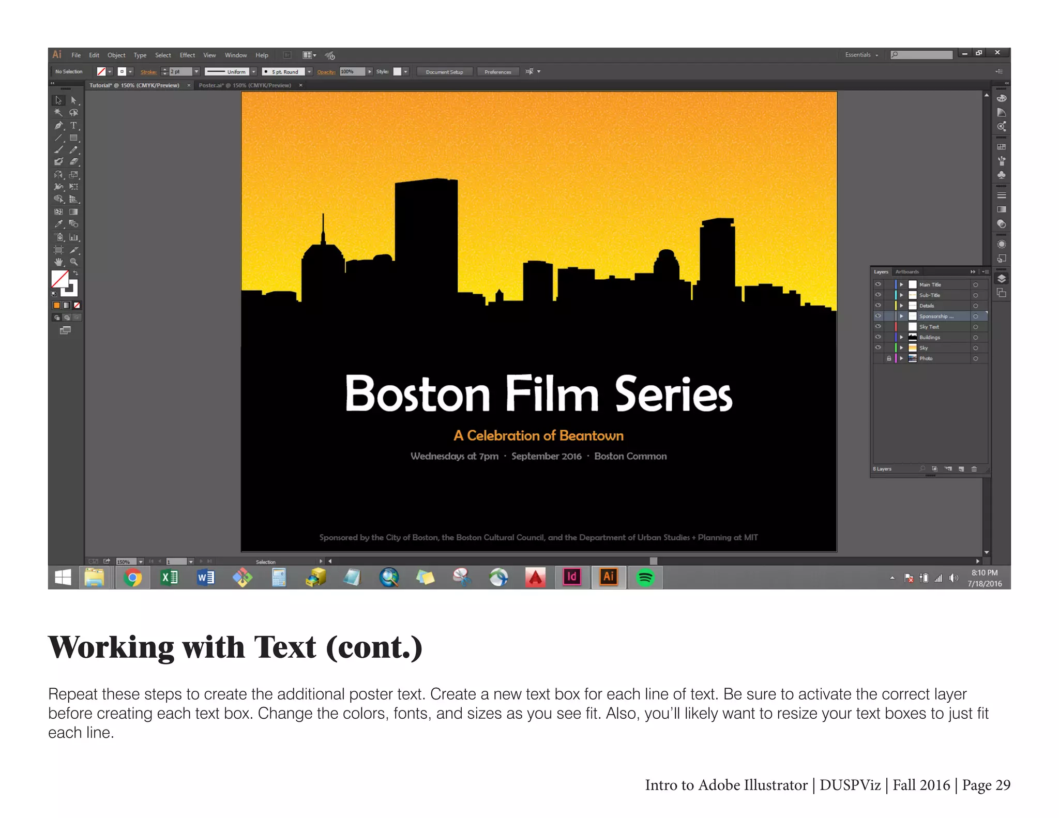Toggle visibility of the Details layer

coord(878,306)
